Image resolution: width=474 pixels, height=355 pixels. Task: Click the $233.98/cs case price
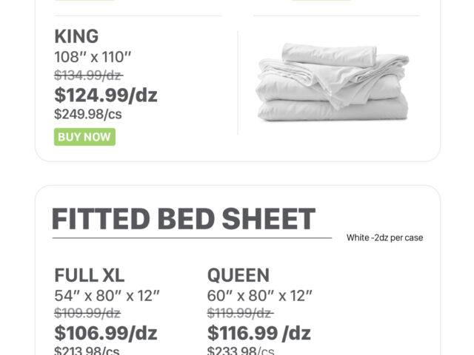241,351
